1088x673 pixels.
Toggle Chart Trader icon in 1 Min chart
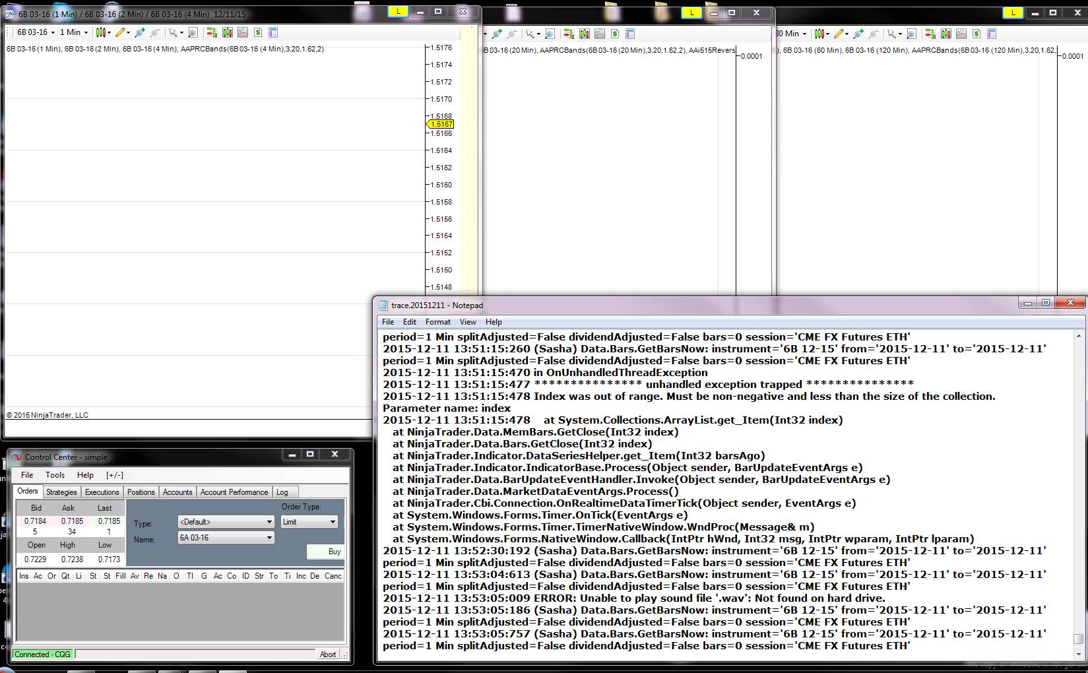[212, 32]
